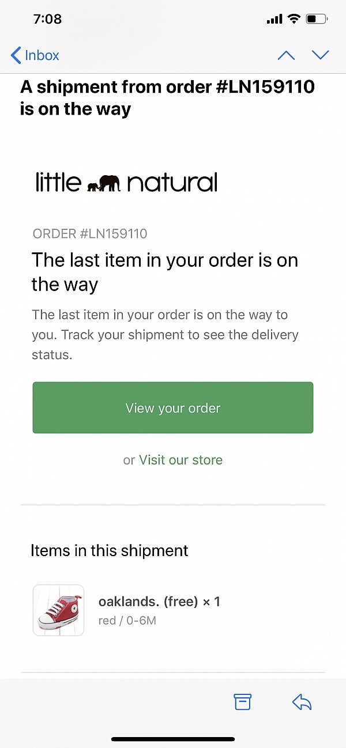Open the red sneaker product thumbnail
This screenshot has width=346, height=748.
(58, 610)
